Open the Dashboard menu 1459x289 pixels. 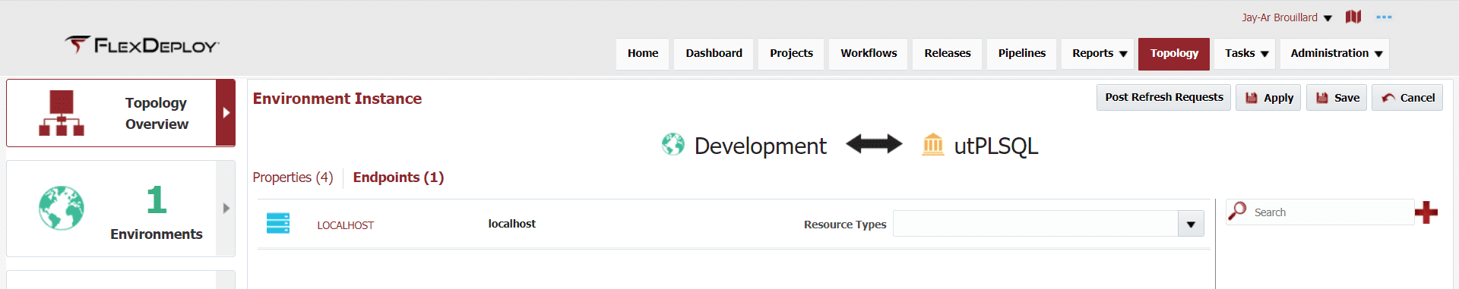point(714,54)
